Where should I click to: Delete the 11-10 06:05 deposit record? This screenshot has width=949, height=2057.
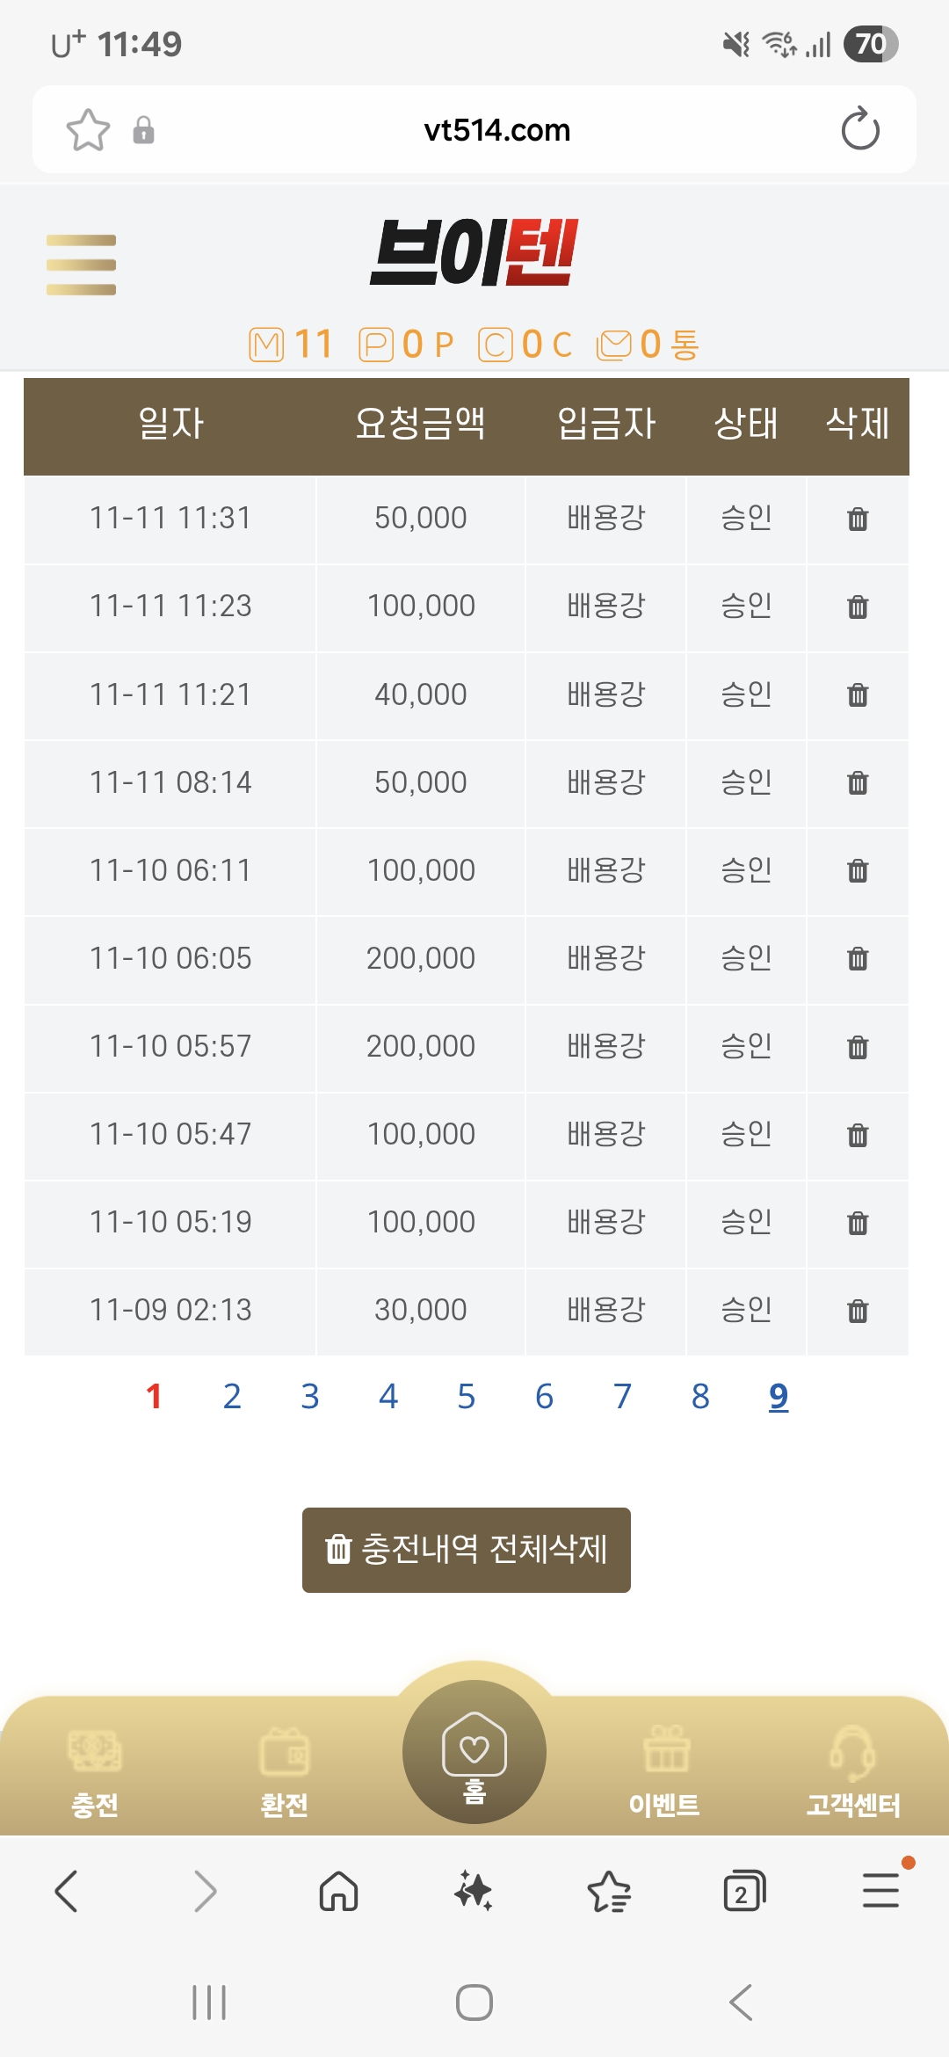pyautogui.click(x=858, y=958)
